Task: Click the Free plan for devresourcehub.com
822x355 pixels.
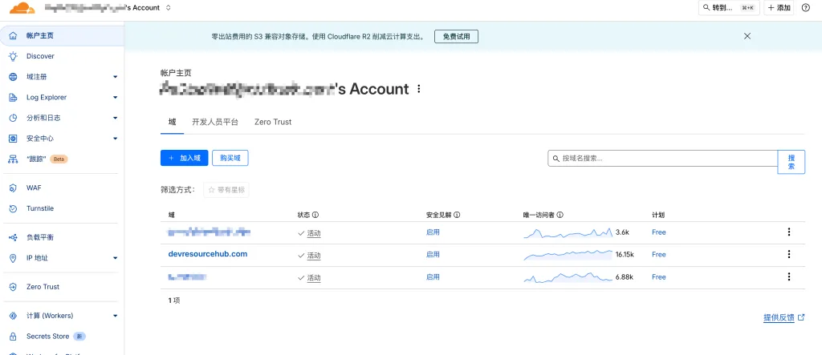Action: 659,255
